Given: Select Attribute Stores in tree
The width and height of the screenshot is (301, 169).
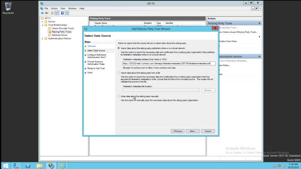Looking at the screenshot, I should coord(59,35).
